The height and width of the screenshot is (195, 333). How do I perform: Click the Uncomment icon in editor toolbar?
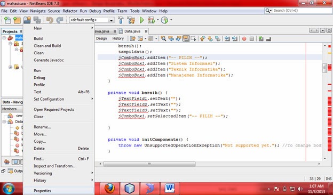click(268, 39)
